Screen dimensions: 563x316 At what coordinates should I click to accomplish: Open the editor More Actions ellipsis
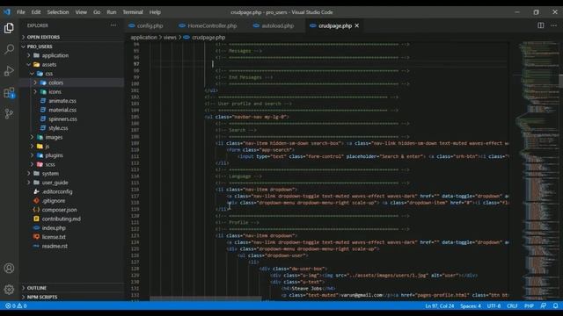553,25
